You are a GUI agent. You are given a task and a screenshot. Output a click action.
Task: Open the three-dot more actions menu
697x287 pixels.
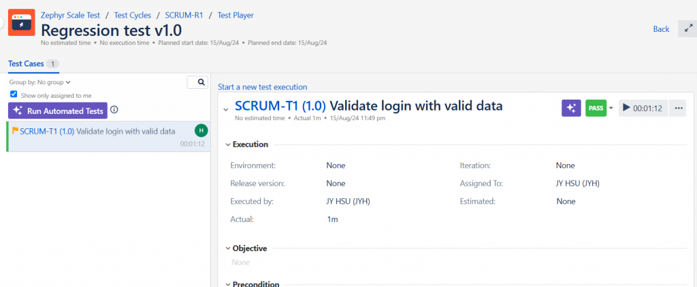click(x=678, y=108)
